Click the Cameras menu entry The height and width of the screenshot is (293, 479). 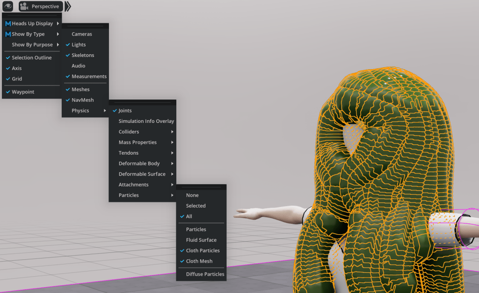pos(81,34)
